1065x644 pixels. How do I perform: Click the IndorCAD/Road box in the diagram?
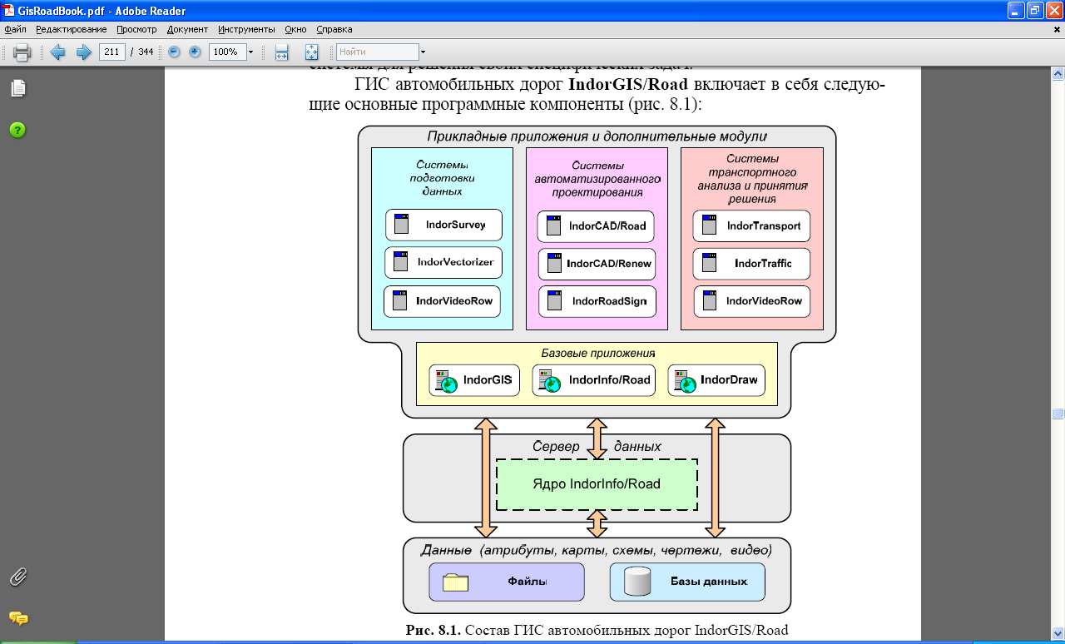597,225
